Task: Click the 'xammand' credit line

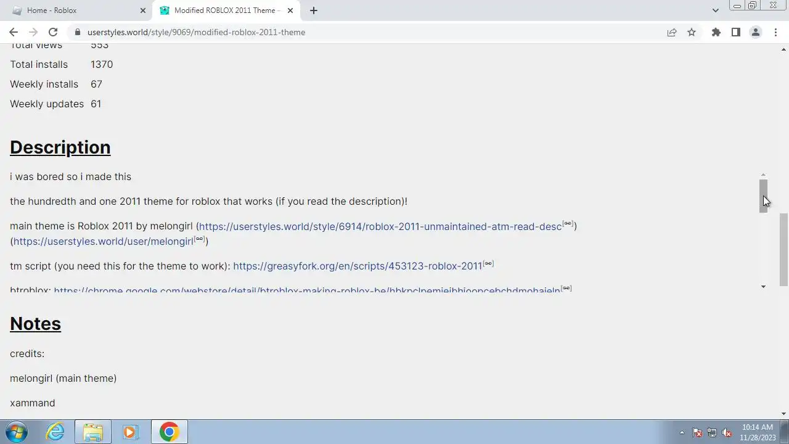Action: [32, 403]
